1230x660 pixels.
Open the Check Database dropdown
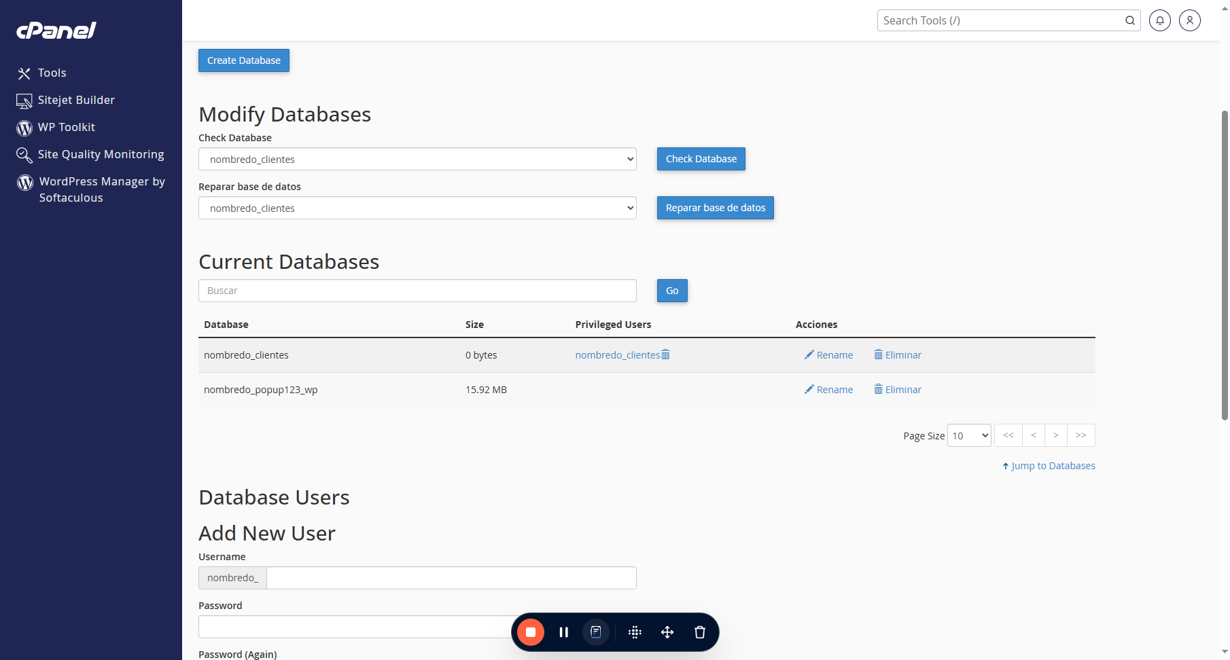[417, 159]
